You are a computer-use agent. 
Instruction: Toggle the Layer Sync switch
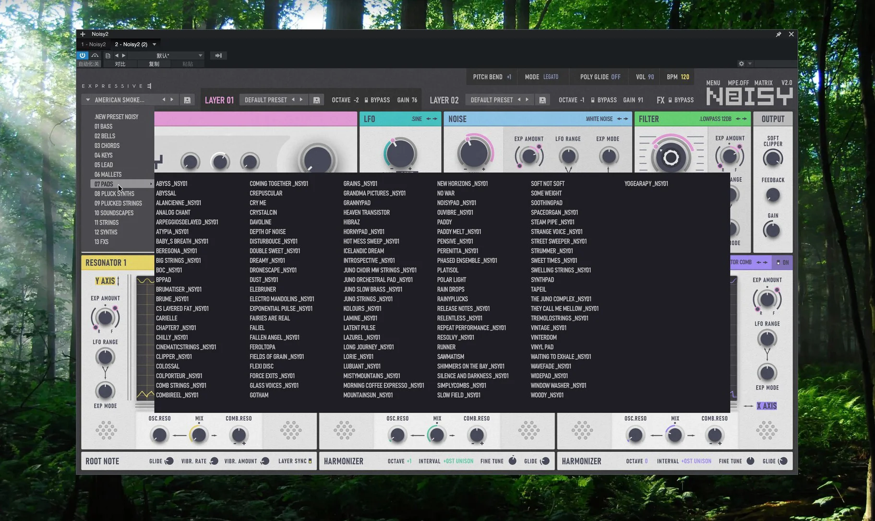pyautogui.click(x=310, y=461)
